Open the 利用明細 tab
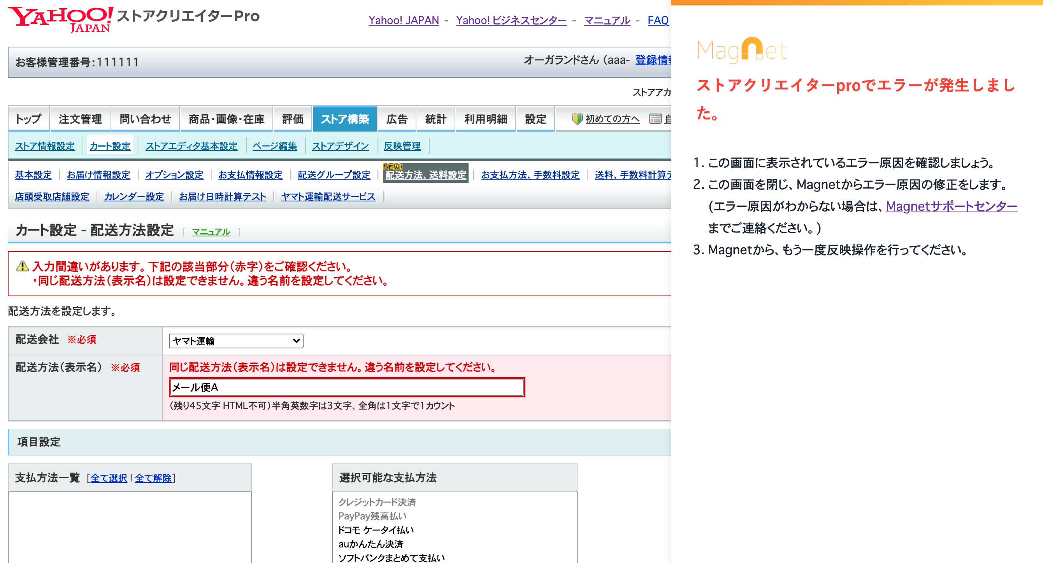Screen dimensions: 1043x563 click(485, 119)
